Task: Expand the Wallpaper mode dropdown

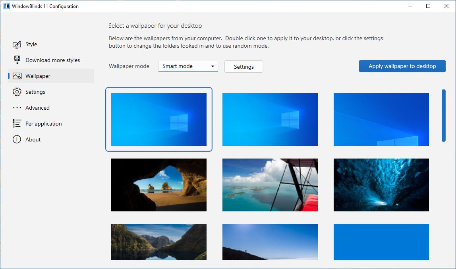Action: [x=188, y=66]
